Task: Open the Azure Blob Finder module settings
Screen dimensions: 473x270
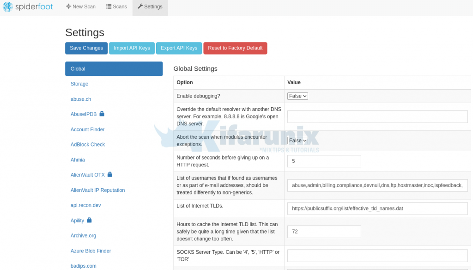Action: pos(91,251)
